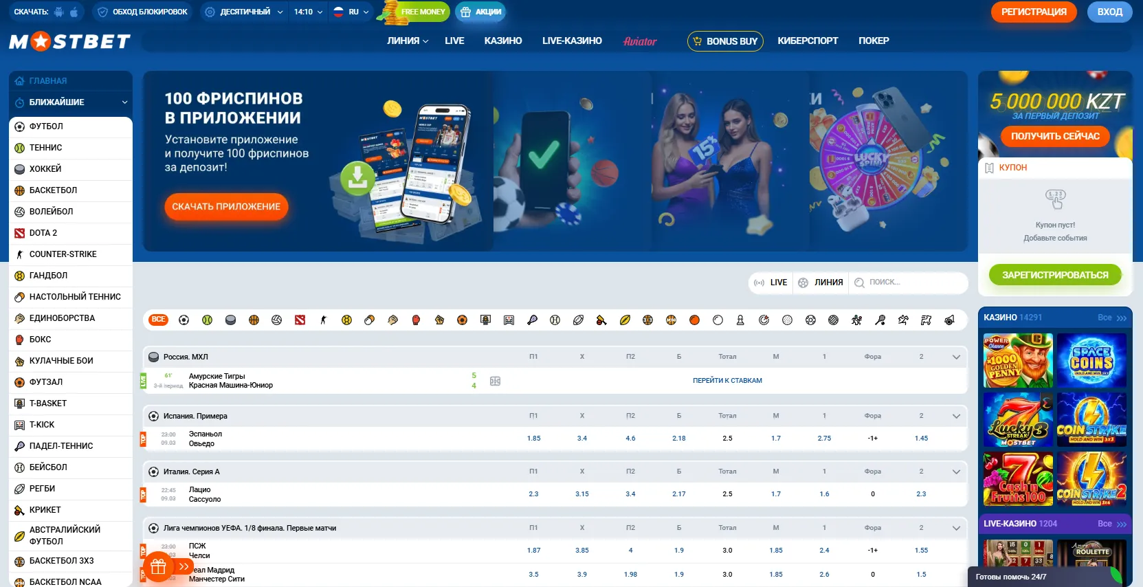Open Баскетбол in the sidebar sports list

pyautogui.click(x=70, y=190)
